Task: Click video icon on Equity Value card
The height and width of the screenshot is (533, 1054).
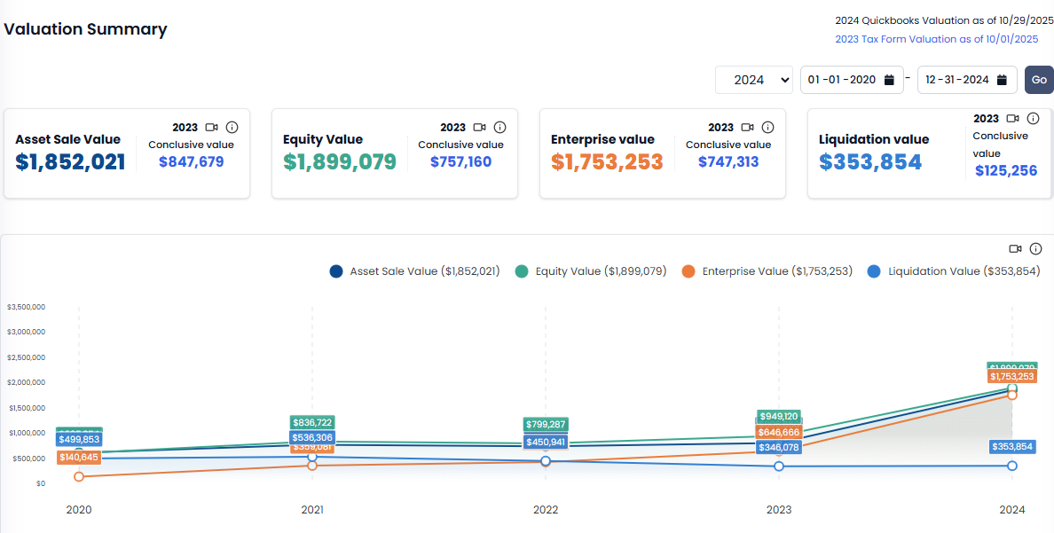Action: (x=479, y=128)
